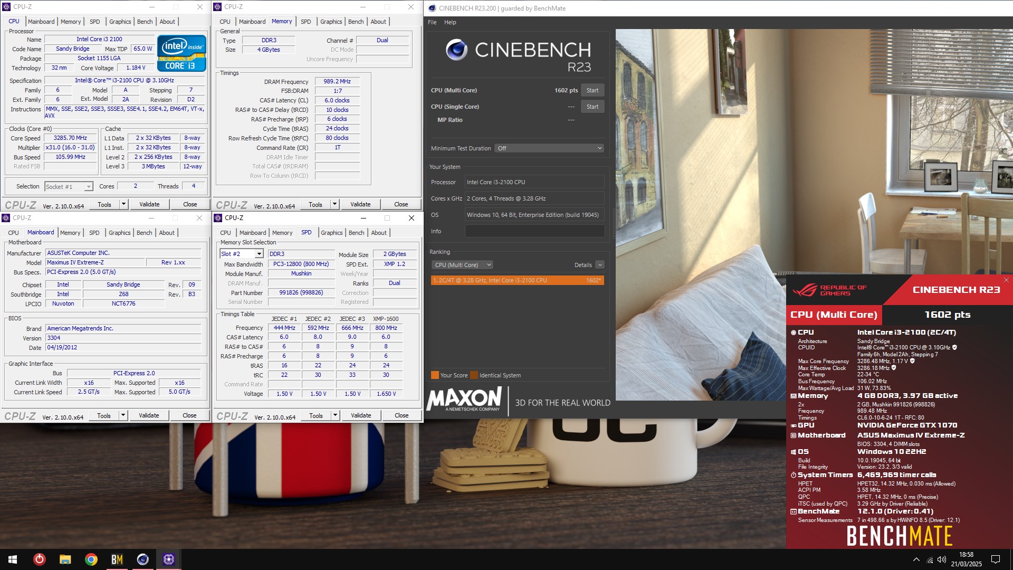Click Close button in Mainboard window

pyautogui.click(x=189, y=415)
